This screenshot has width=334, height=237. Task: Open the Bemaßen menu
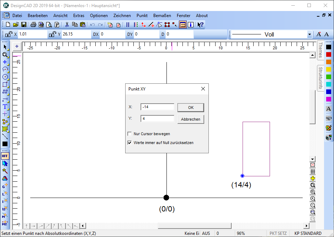click(x=162, y=16)
